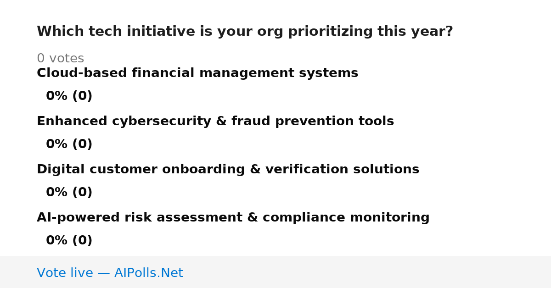551x288 pixels.
Task: Click the 0% (0) result under Cloud-based
Action: tap(69, 96)
